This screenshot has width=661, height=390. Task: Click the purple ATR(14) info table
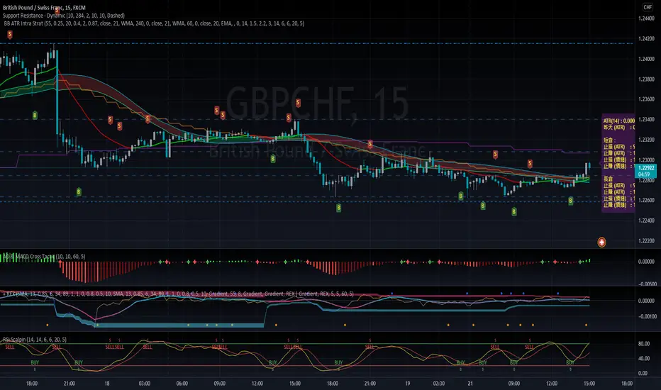click(617, 163)
